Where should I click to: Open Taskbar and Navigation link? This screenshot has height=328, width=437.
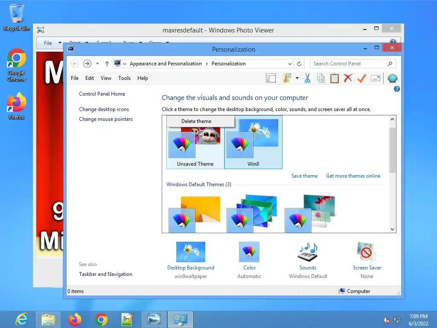pyautogui.click(x=106, y=274)
